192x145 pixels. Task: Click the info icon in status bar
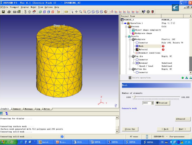pos(62,137)
